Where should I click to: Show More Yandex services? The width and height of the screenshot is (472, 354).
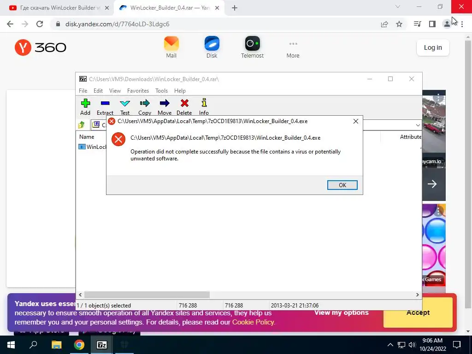[293, 50]
